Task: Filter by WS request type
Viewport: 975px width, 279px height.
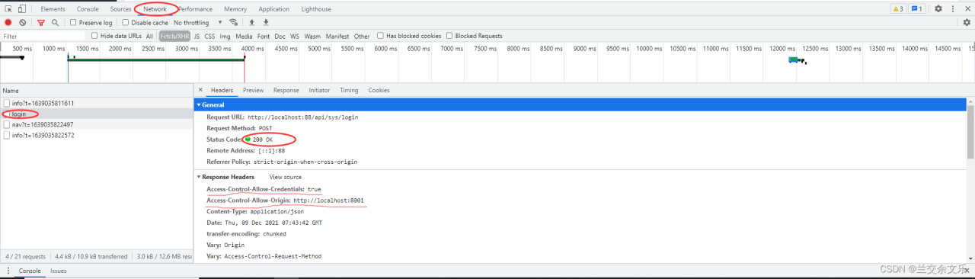Action: [295, 36]
